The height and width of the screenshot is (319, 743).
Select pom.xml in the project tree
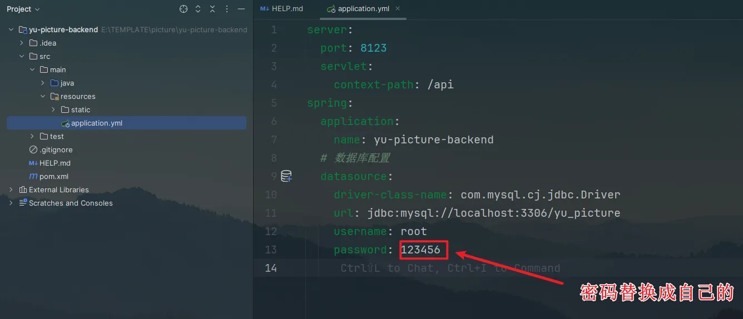53,176
